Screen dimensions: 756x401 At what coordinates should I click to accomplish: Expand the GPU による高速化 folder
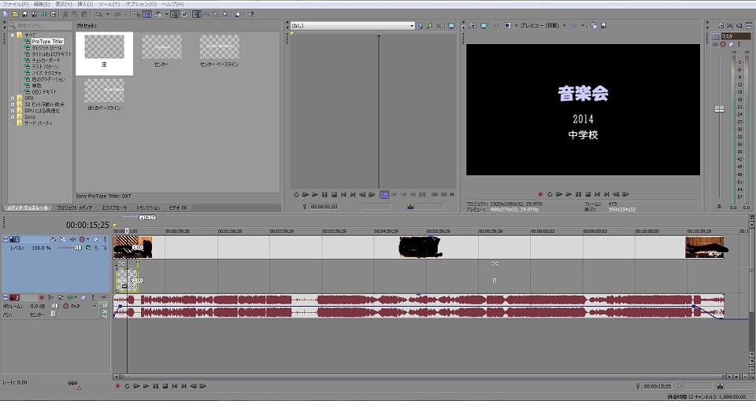click(x=13, y=110)
